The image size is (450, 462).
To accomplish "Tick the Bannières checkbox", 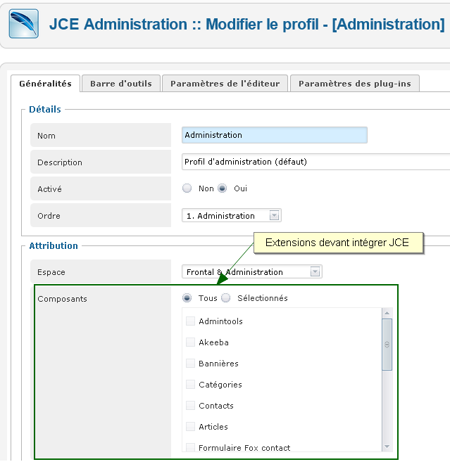I will 190,363.
